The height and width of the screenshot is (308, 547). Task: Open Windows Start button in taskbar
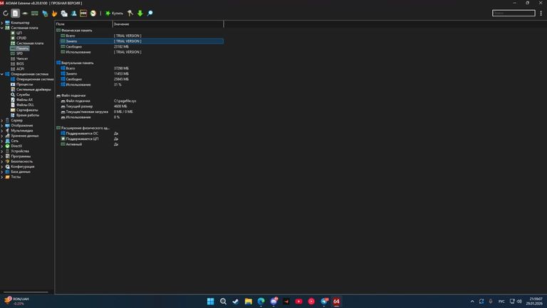point(210,302)
